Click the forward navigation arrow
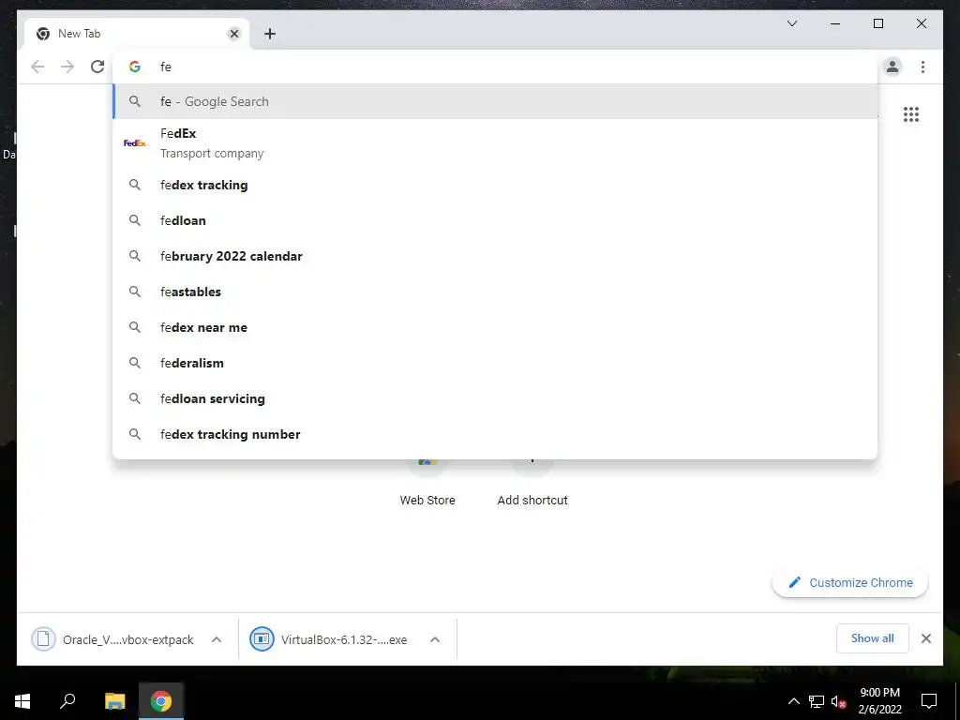The width and height of the screenshot is (960, 720). [67, 67]
